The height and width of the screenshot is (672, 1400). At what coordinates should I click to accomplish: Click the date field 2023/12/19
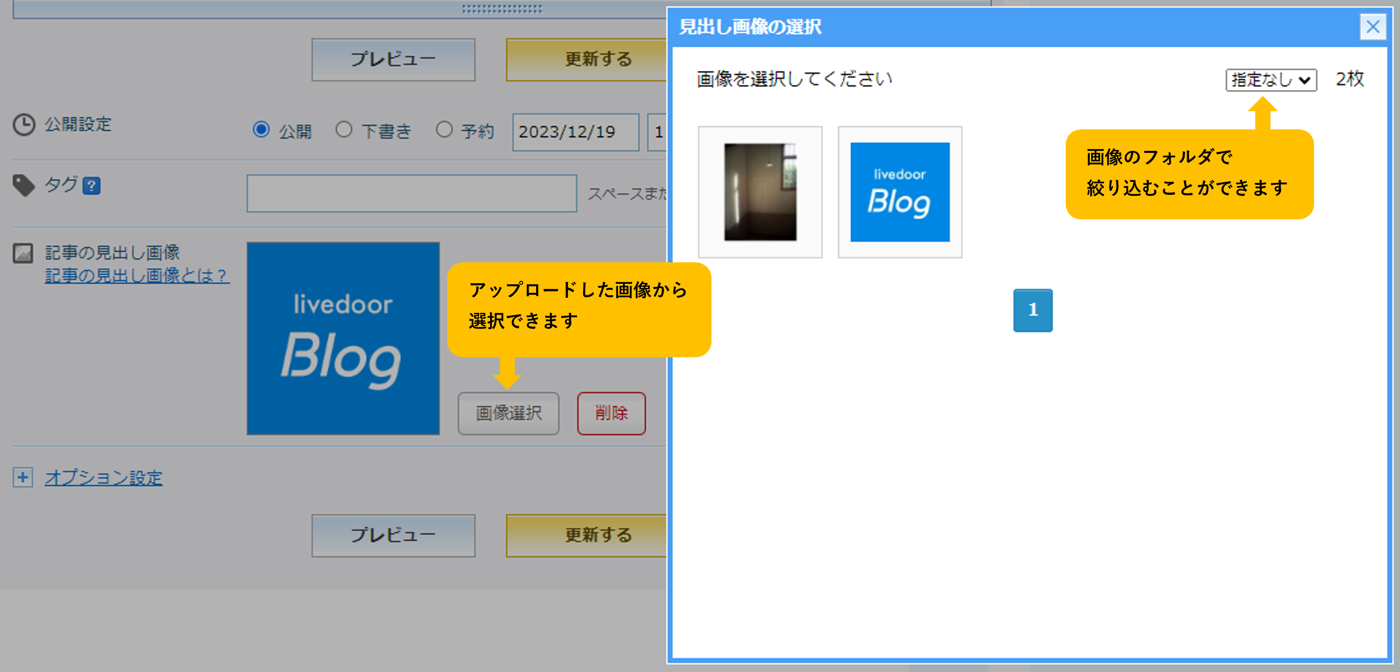tap(576, 132)
